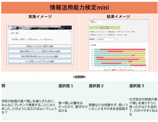Screen dimensions: 158x122
Task: Switch to the middle darker green tab
Action: [x=105, y=27]
